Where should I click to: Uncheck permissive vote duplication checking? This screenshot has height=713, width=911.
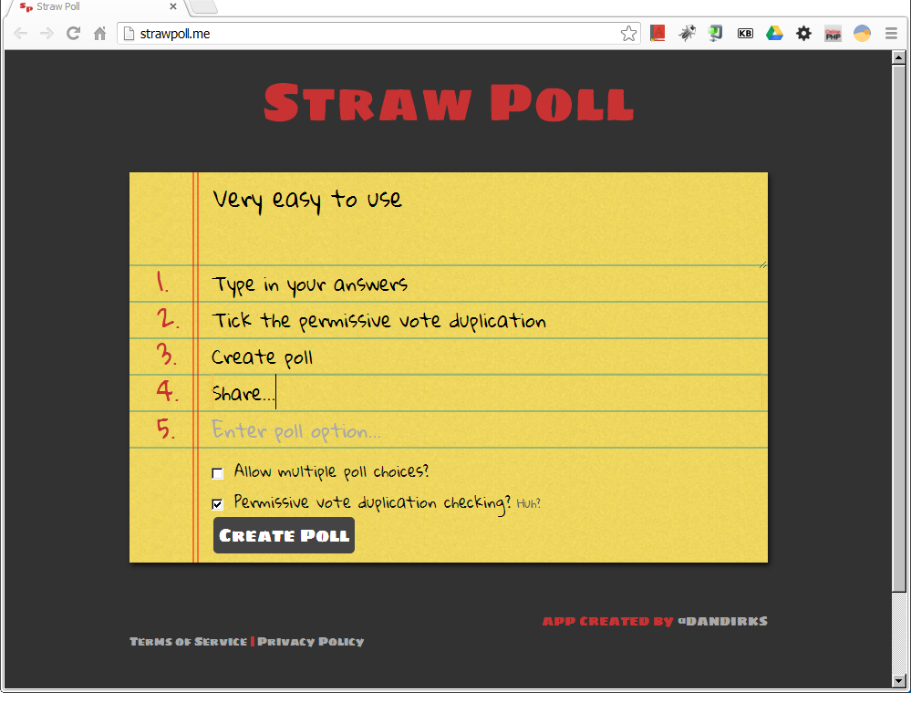pyautogui.click(x=218, y=503)
